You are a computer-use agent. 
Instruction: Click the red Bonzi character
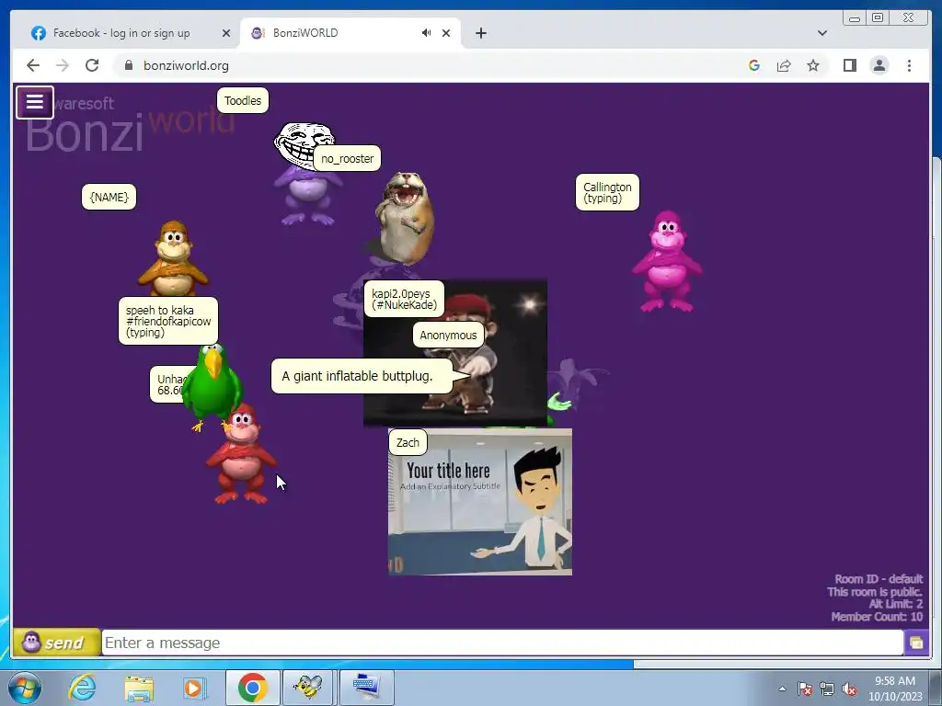[x=241, y=454]
